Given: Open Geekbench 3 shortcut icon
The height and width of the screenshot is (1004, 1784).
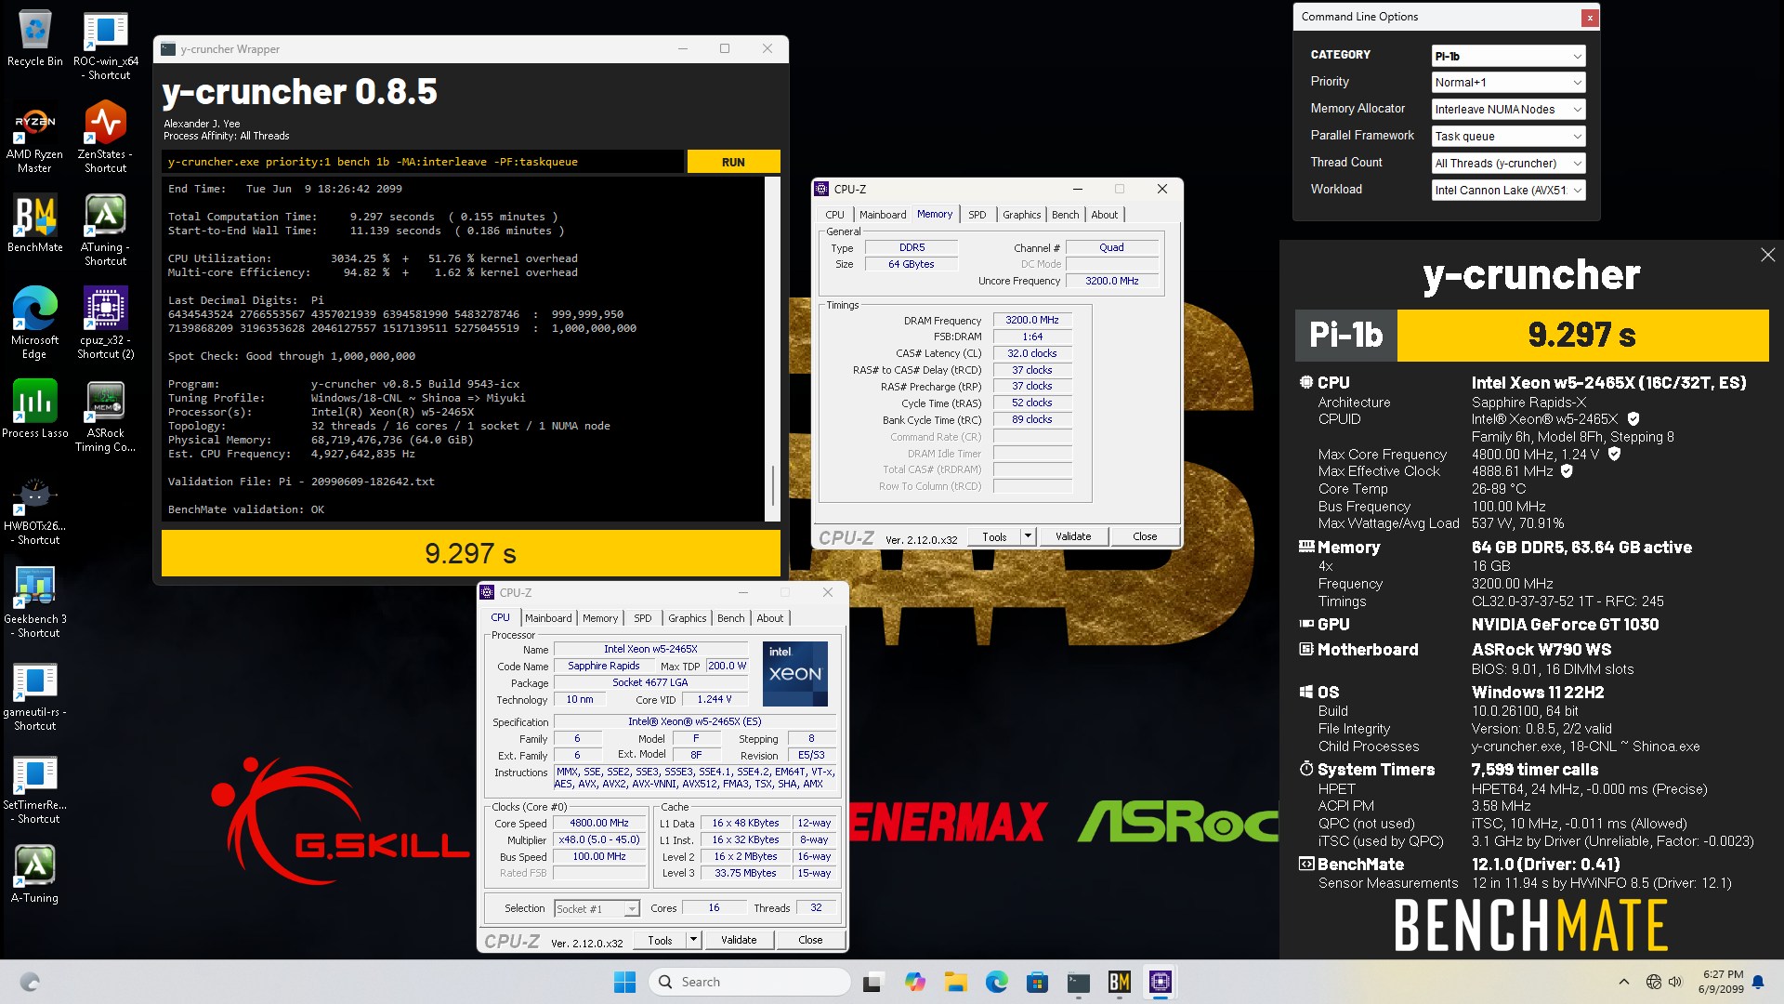Looking at the screenshot, I should coord(34,602).
